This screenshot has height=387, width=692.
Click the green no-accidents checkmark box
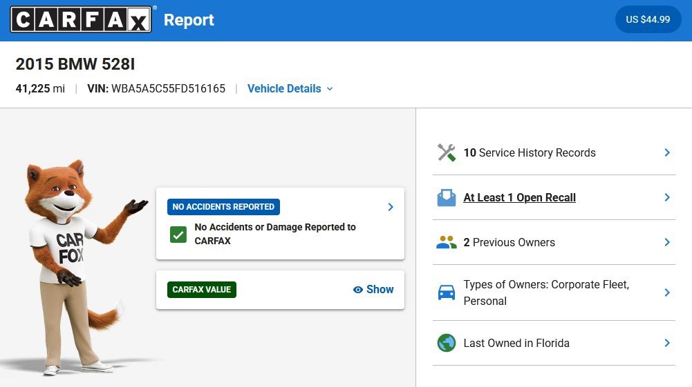click(x=178, y=235)
